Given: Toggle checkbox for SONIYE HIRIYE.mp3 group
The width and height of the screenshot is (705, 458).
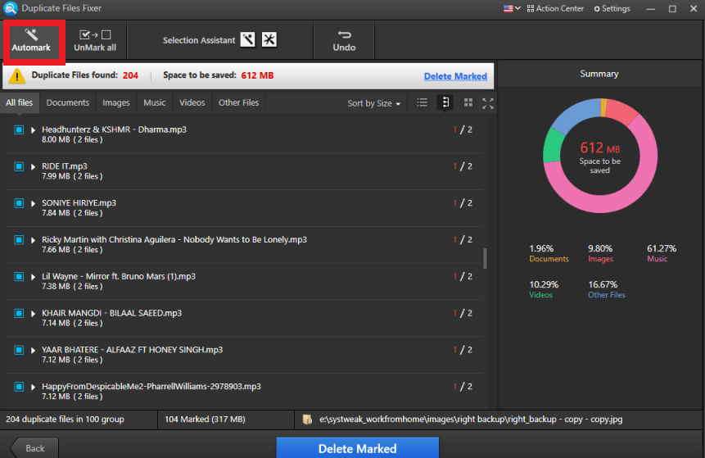Looking at the screenshot, I should 20,203.
